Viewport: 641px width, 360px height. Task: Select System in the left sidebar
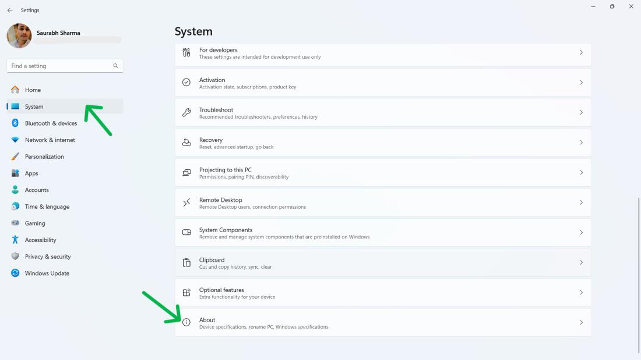point(34,106)
